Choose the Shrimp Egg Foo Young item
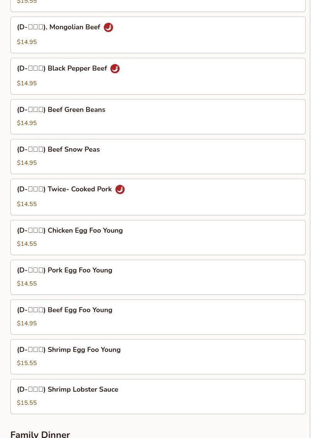This screenshot has height=438, width=318. tap(69, 350)
